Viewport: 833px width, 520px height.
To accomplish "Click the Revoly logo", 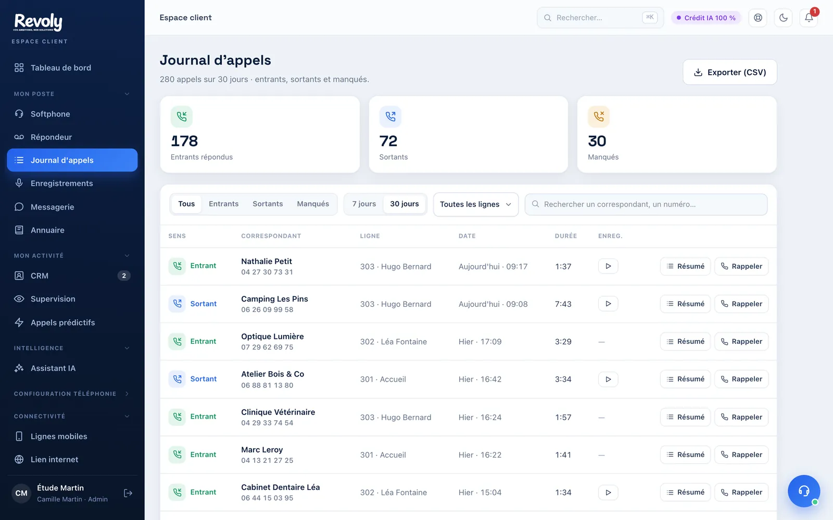I will point(39,22).
